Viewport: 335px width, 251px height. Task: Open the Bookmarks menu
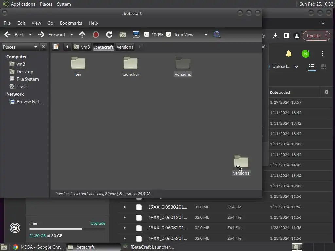(x=71, y=23)
